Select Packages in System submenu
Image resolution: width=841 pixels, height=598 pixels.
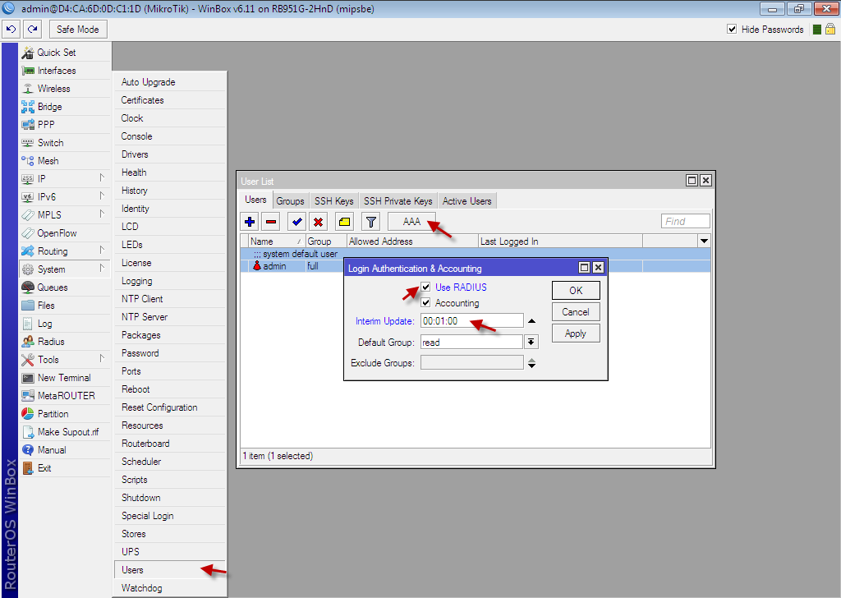click(x=169, y=335)
